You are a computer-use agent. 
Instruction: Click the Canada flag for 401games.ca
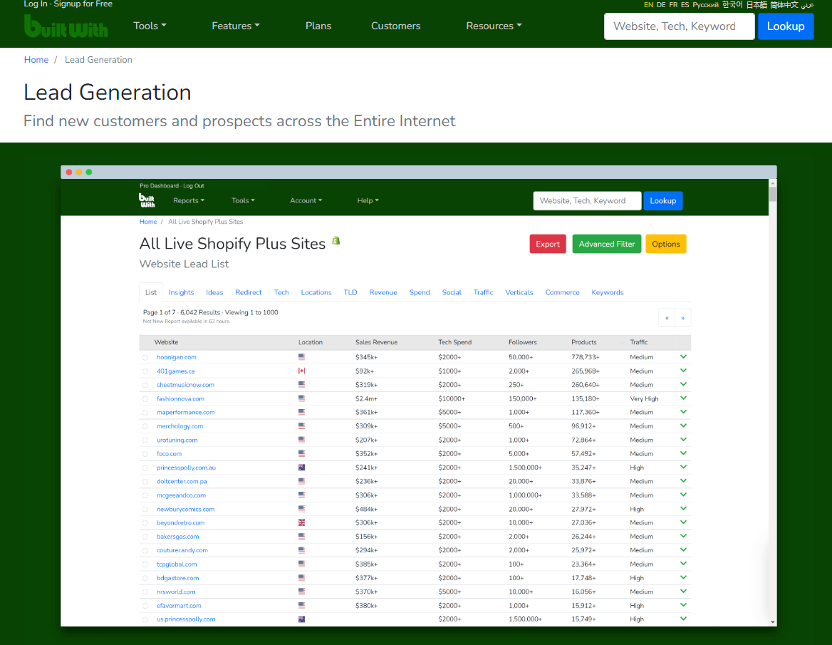301,371
